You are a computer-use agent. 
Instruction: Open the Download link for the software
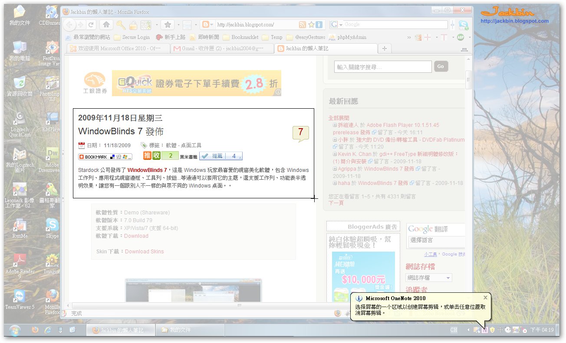(136, 236)
